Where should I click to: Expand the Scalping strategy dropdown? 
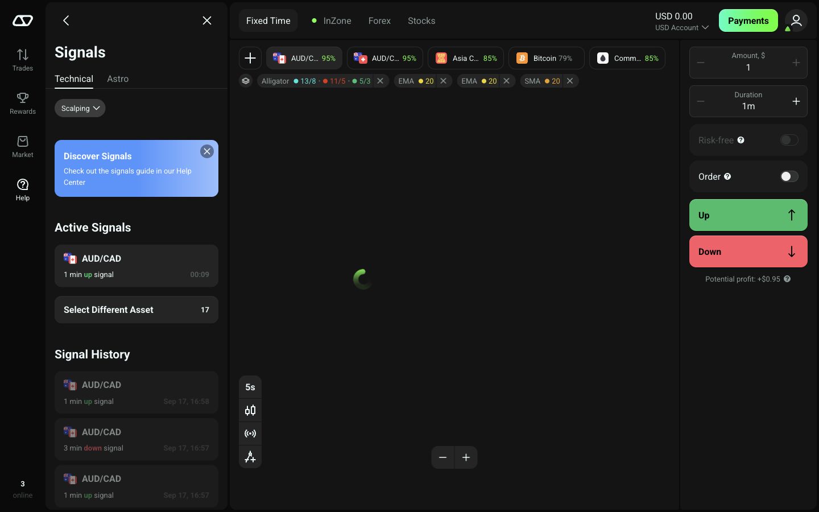click(80, 108)
